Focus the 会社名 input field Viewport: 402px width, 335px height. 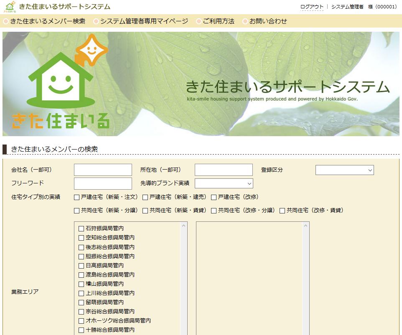pos(103,170)
